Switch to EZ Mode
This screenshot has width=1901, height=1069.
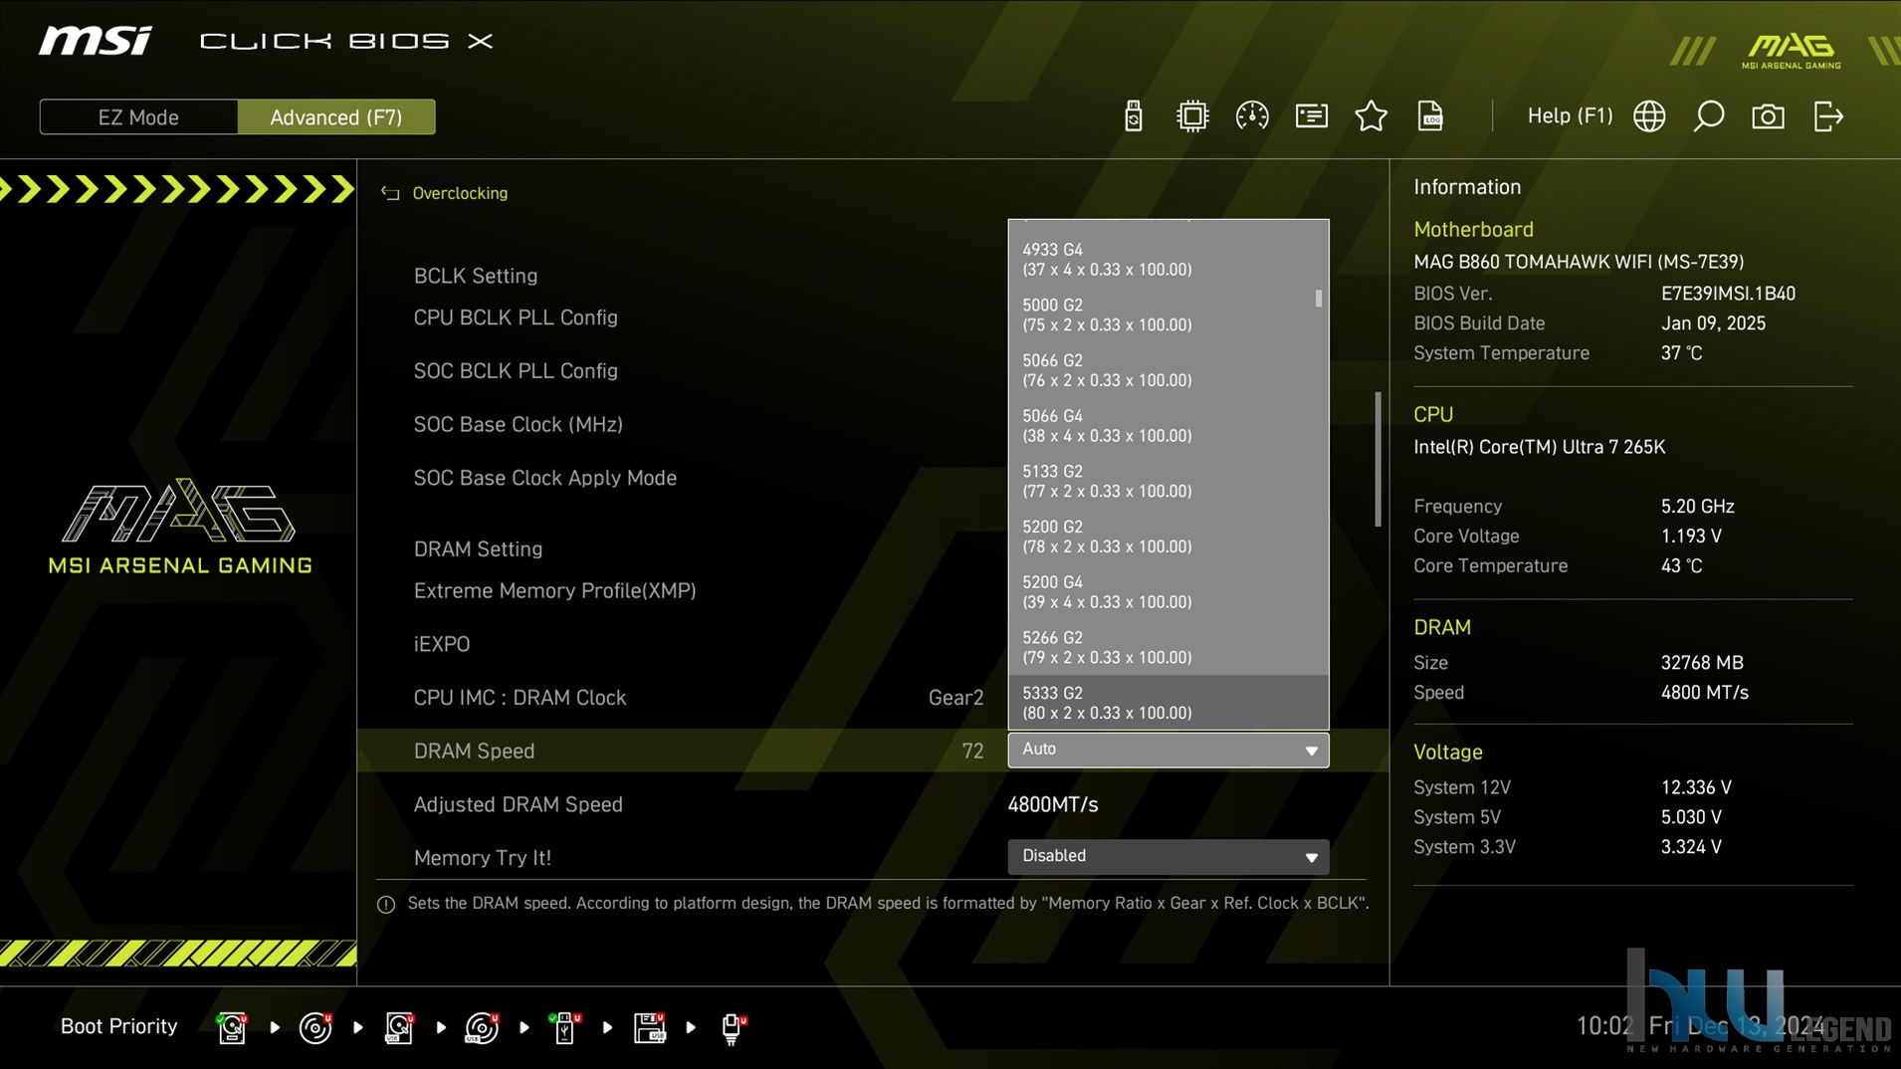tap(138, 117)
